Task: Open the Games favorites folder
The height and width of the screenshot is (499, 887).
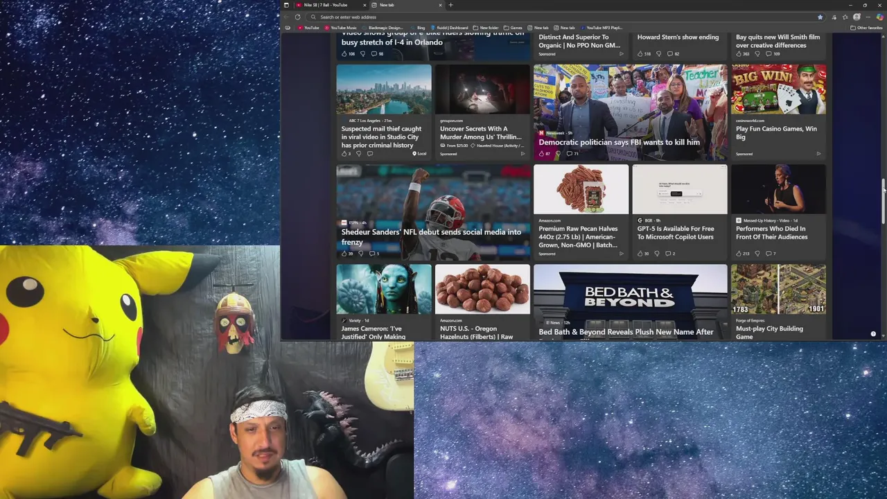Action: coord(513,28)
